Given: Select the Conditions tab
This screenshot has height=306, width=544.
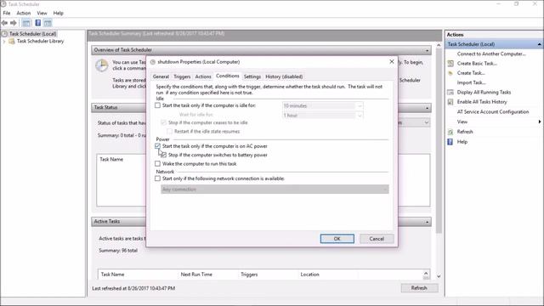Looking at the screenshot, I should (x=228, y=76).
